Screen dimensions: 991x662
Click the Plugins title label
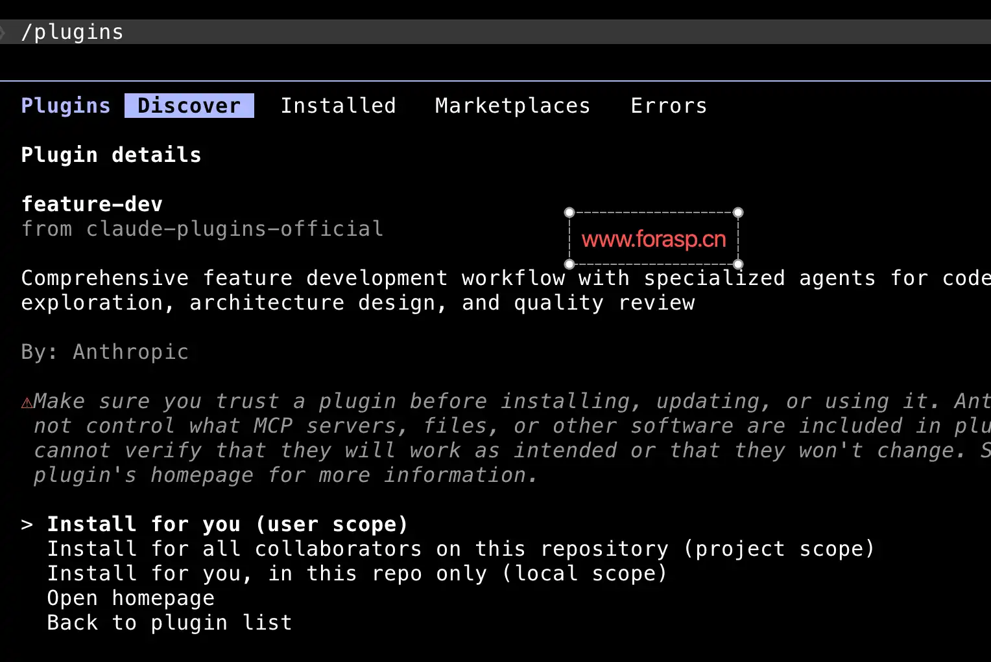tap(66, 106)
